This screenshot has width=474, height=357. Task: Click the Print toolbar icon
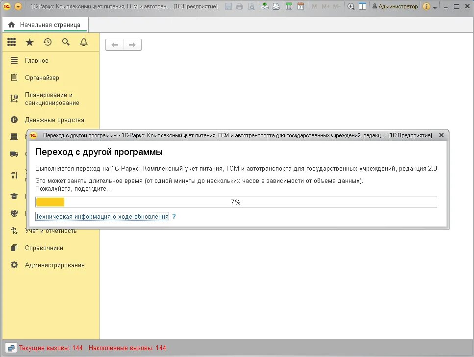tap(240, 6)
